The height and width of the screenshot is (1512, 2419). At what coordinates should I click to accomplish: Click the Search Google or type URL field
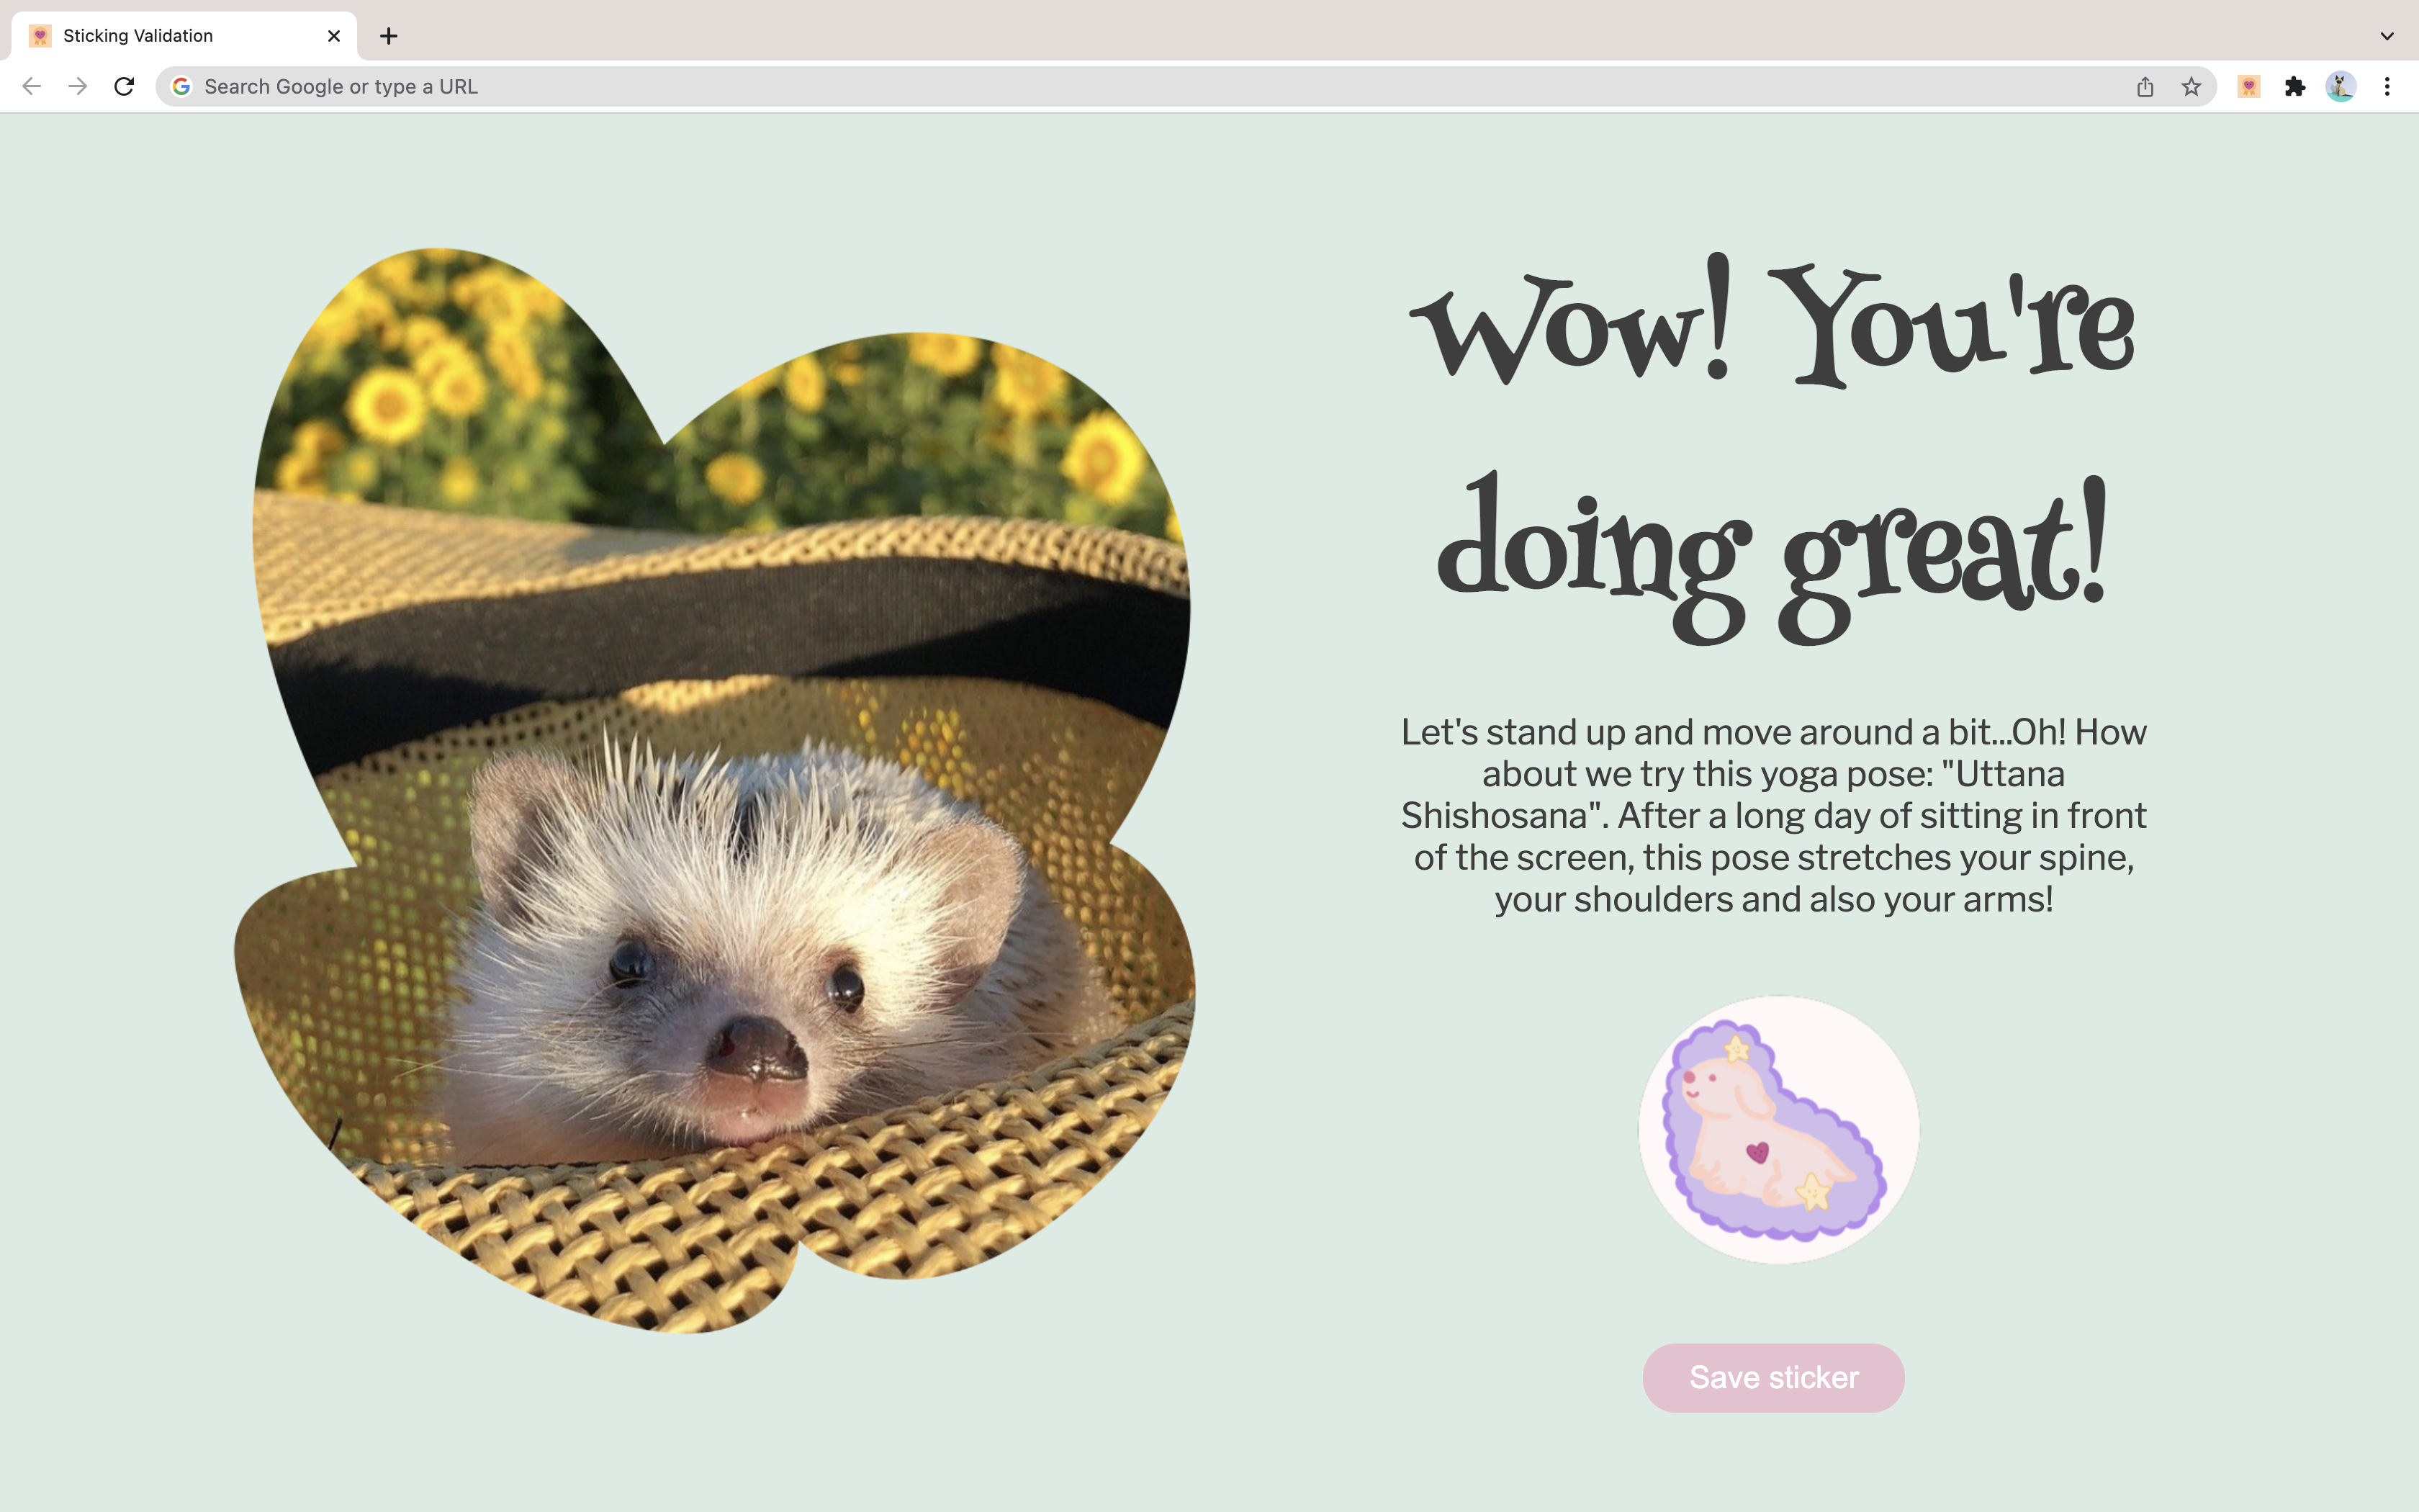[x=1099, y=87]
